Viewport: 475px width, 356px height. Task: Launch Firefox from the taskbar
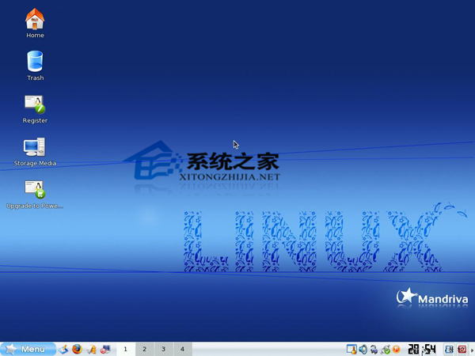[x=77, y=349]
